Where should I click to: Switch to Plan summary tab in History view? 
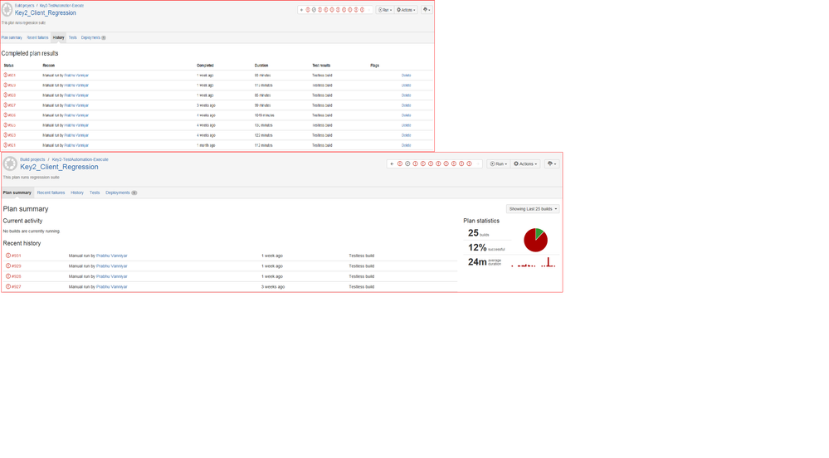tap(12, 37)
